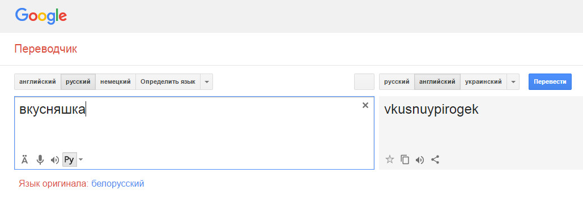Click the белорусский suggested language link
The height and width of the screenshot is (207, 583).
117,183
